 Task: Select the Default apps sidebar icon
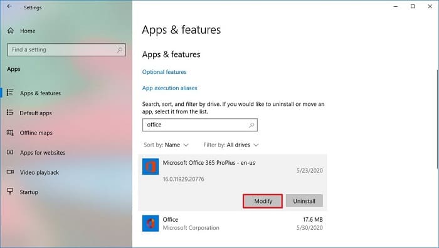coord(10,112)
